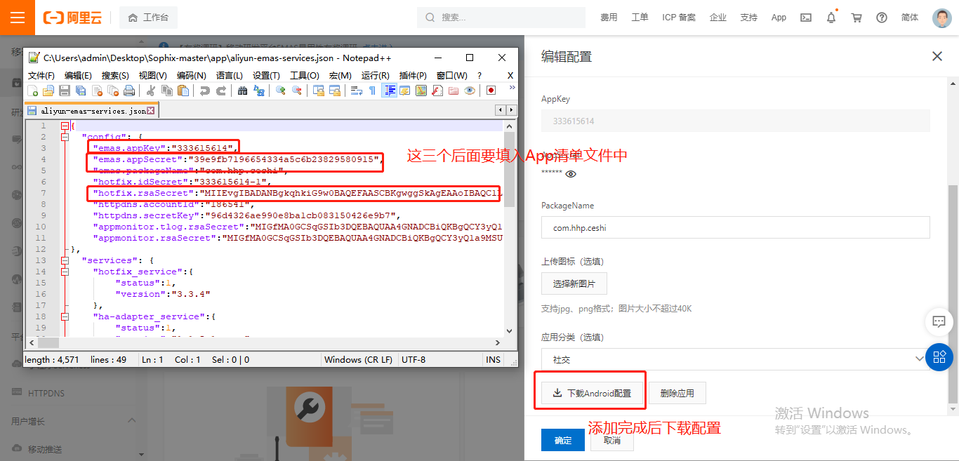Click the PackageName input field
The width and height of the screenshot is (959, 461).
click(736, 227)
